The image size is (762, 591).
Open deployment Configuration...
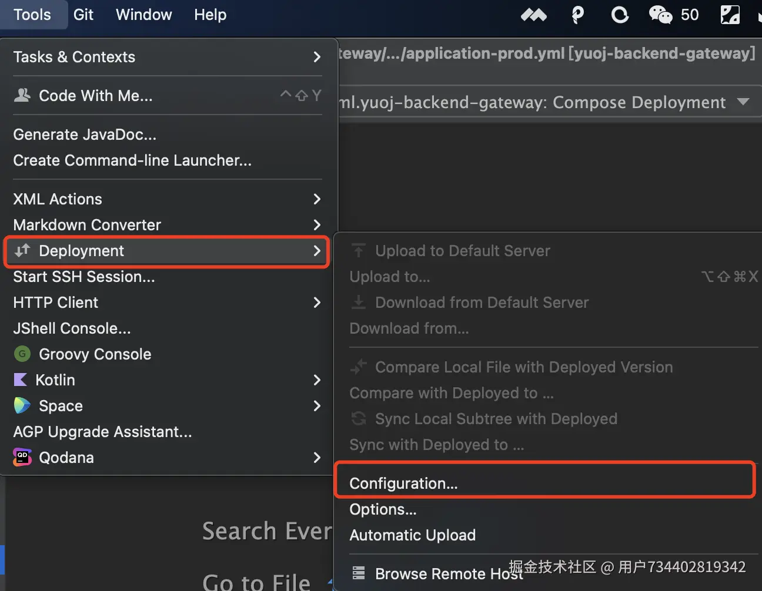click(545, 482)
